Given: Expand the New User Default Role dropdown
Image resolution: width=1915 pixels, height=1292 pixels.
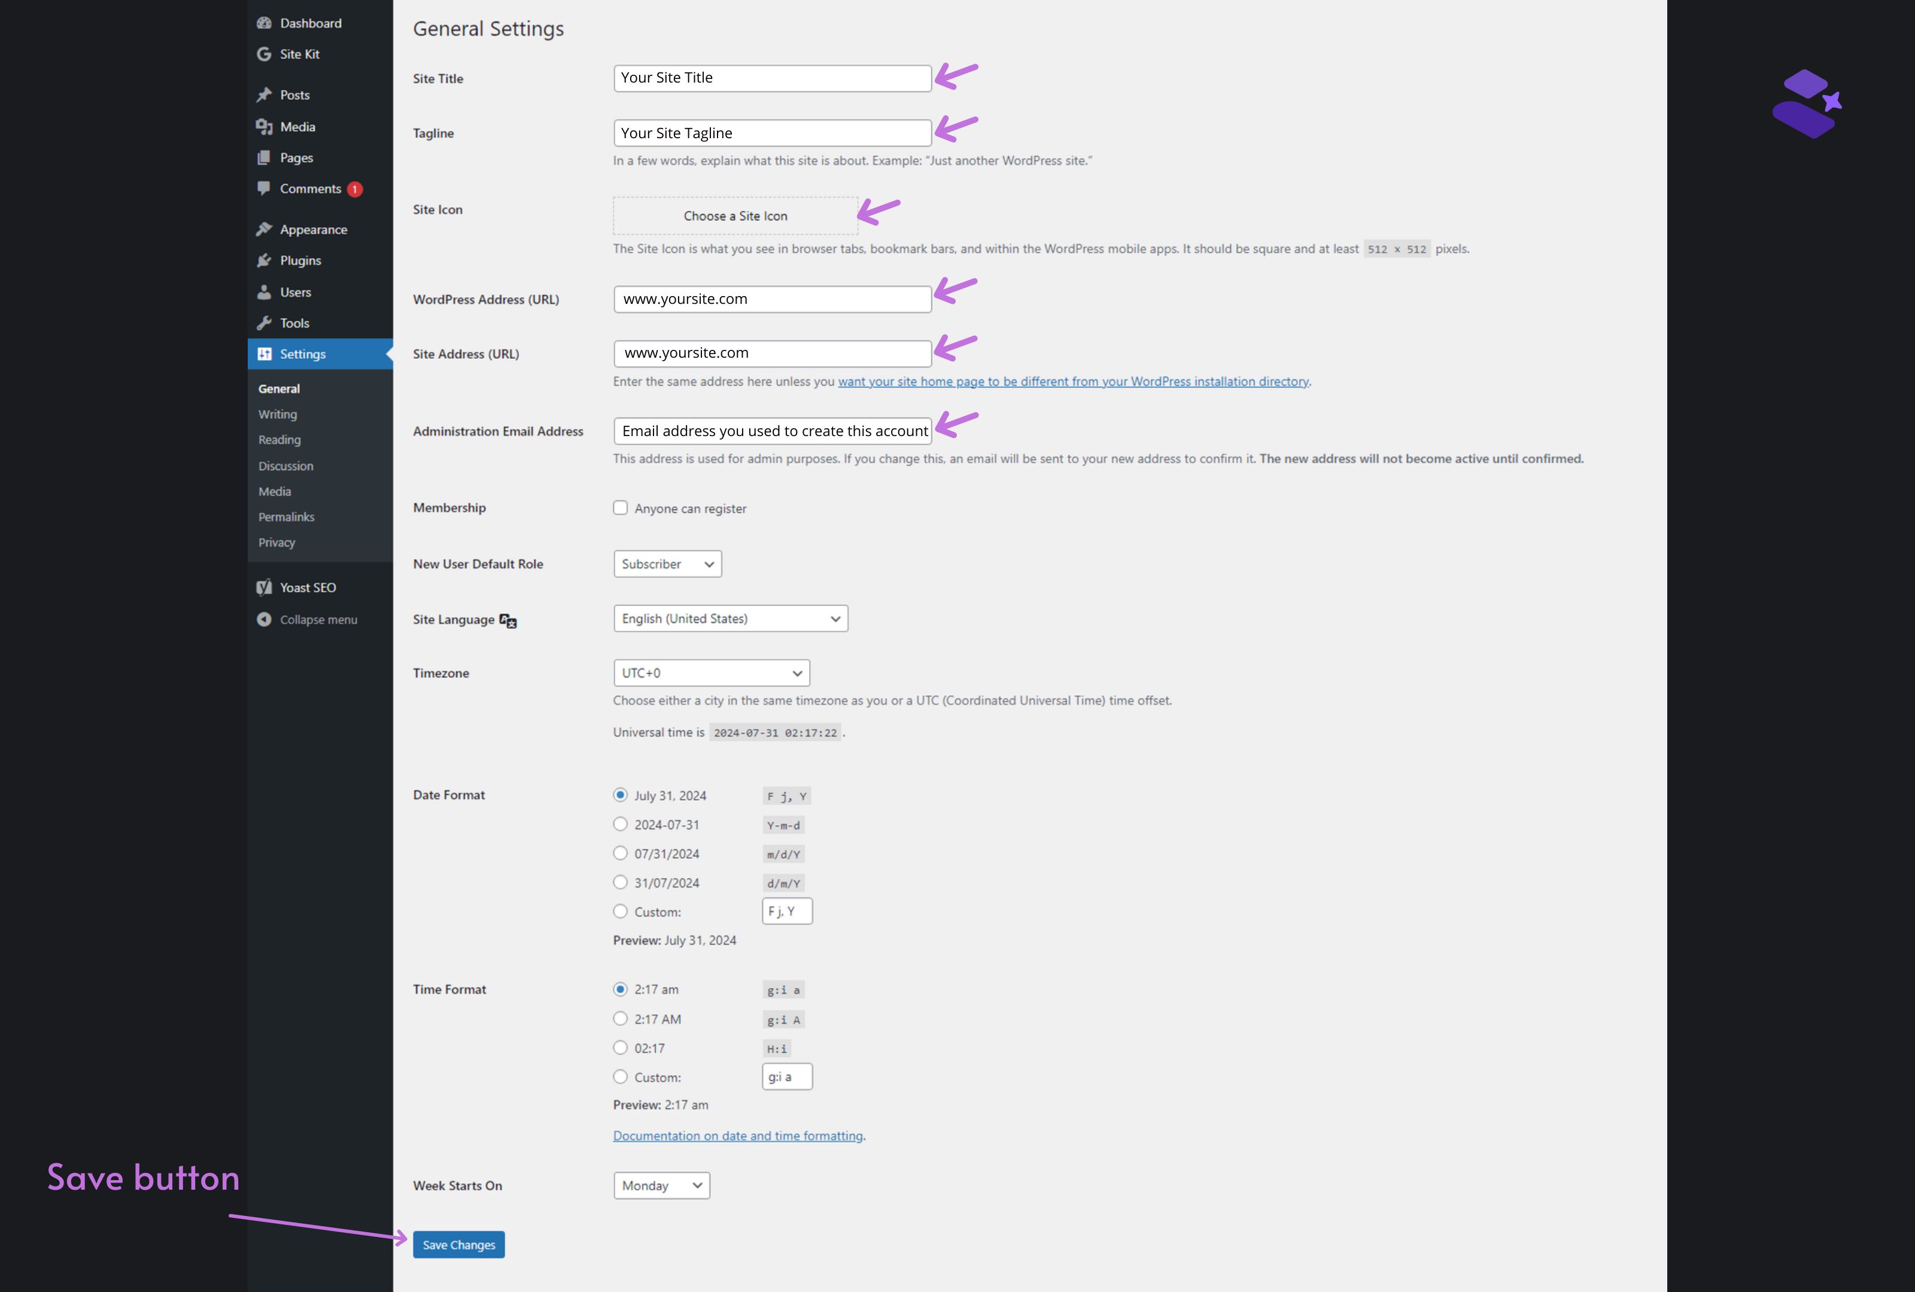Looking at the screenshot, I should click(665, 562).
